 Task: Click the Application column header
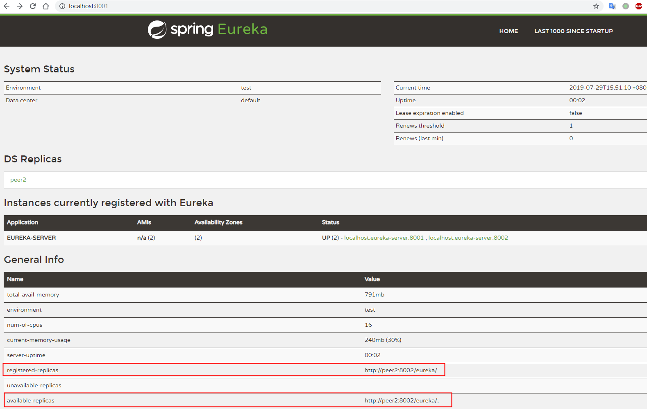pyautogui.click(x=23, y=222)
